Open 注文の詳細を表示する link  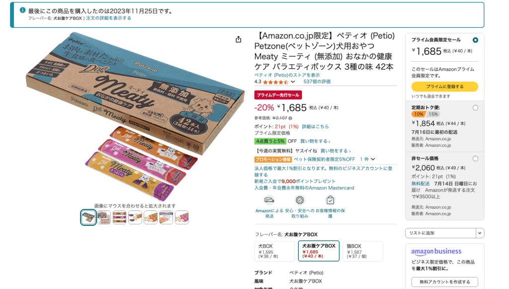[x=108, y=18]
